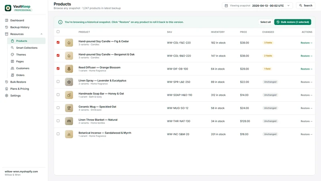The image size is (321, 181).
Task: Restore the Bergamot & Oak candle
Action: (x=306, y=56)
